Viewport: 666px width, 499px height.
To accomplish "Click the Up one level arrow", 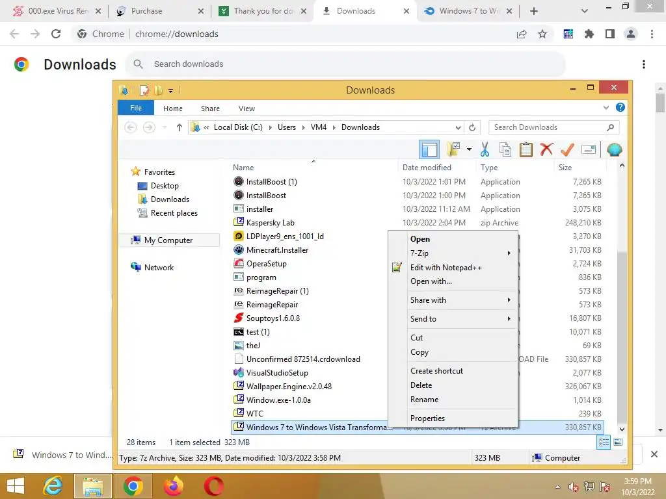I will point(180,127).
